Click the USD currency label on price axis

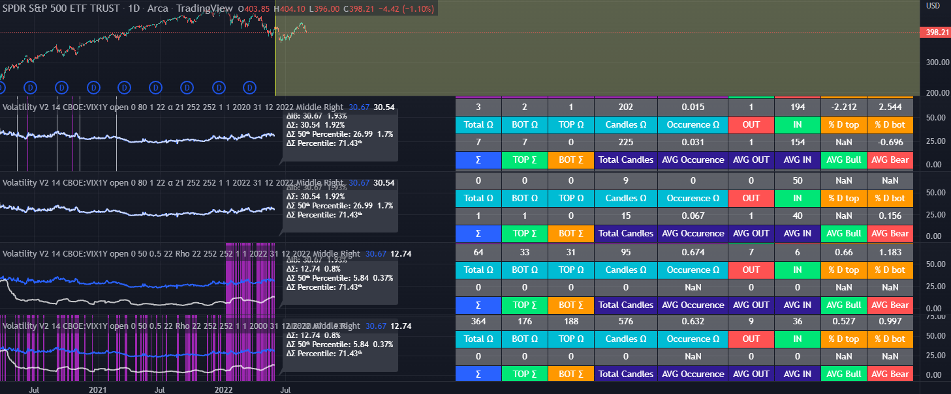pyautogui.click(x=933, y=6)
